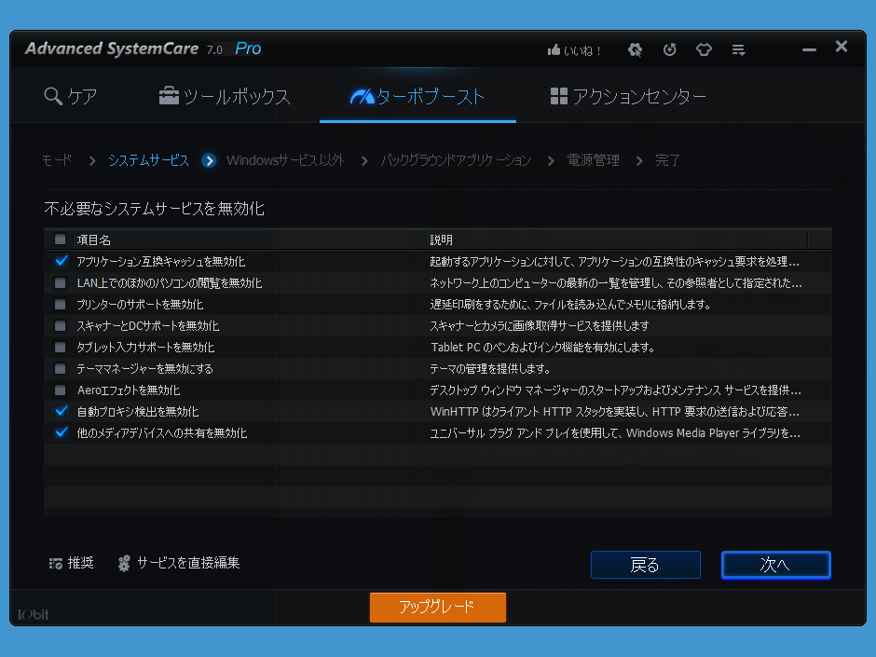Close the Advanced SystemCare window
876x657 pixels.
842,47
